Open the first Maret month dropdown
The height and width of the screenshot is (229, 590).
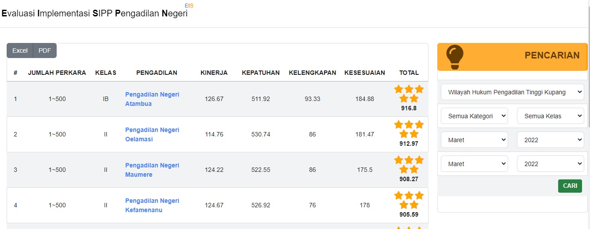474,140
